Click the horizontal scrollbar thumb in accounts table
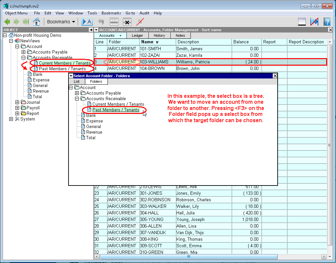336x263 pixels. click(188, 256)
